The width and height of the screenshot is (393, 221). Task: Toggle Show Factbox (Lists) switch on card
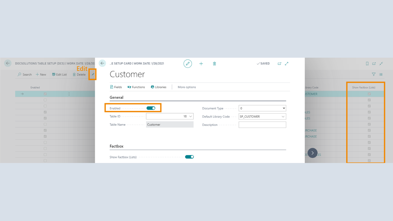tap(189, 157)
